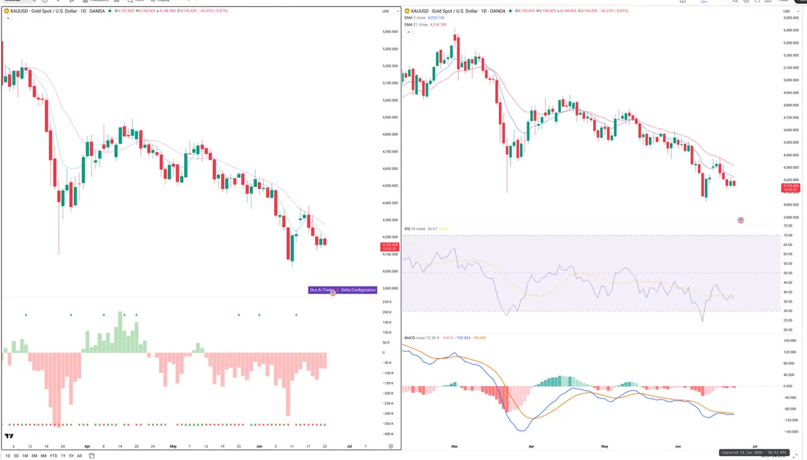The height and width of the screenshot is (460, 807).
Task: Click -400 K on left delta scale
Action: pos(387,434)
